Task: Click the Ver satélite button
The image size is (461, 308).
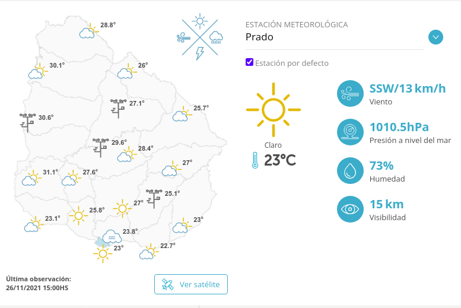Action: 191,284
